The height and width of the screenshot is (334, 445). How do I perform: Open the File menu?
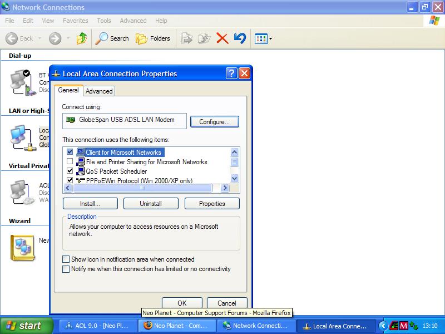[9, 21]
